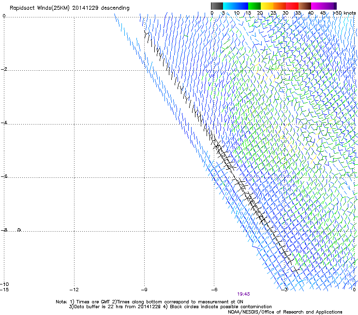Click the green 15-20 knots color swatch
This screenshot has width=358, height=315.
coord(254,6)
